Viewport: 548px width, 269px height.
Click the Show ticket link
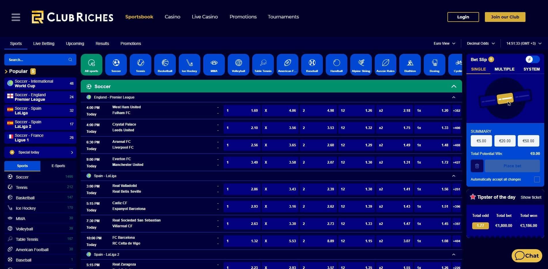pos(531,197)
